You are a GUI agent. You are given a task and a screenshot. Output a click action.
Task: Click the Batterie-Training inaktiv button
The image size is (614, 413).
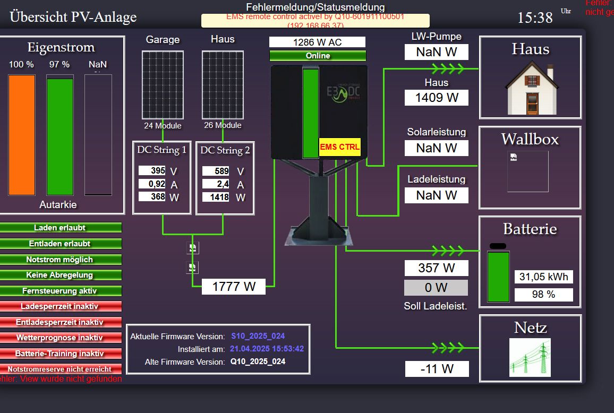(60, 354)
